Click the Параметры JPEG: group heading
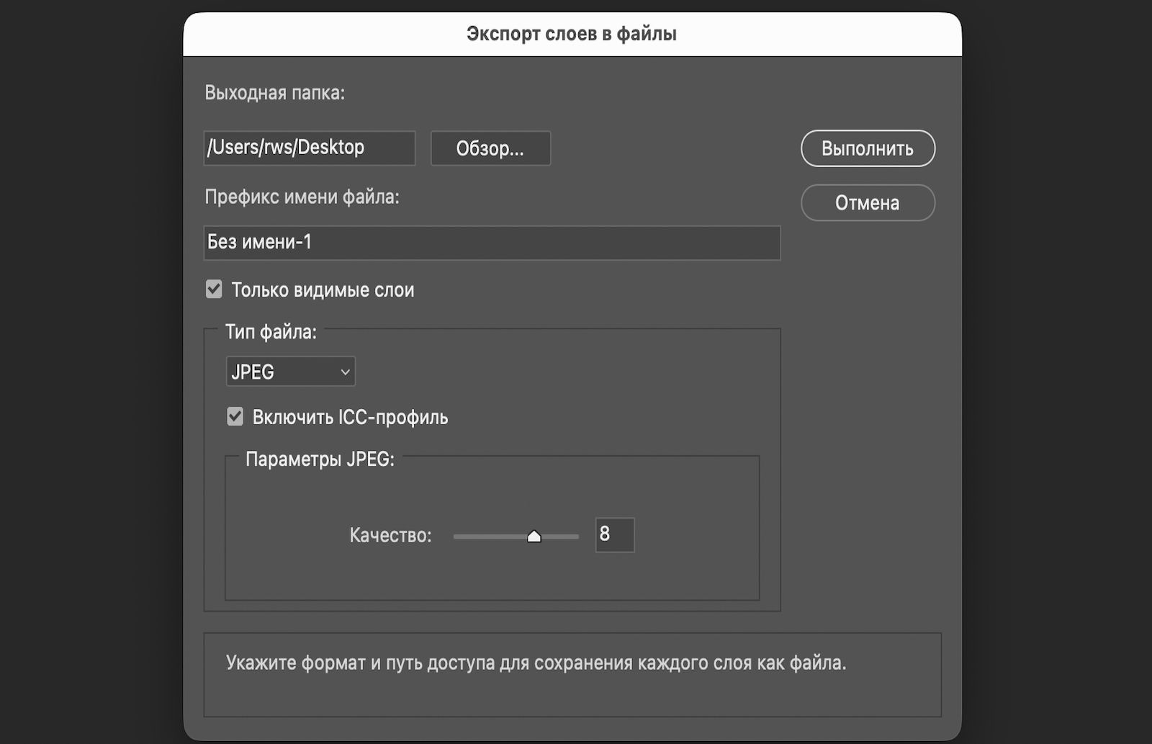 pos(319,459)
